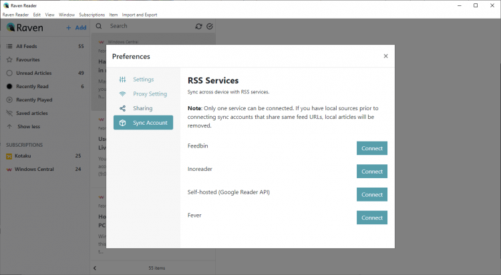
Task: Click the Windows Central feed favicon
Action: click(9, 170)
